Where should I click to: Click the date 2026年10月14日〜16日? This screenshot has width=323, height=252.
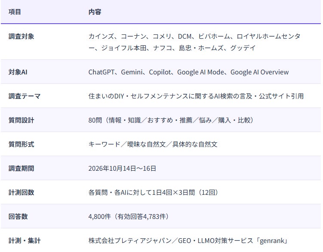pyautogui.click(x=122, y=168)
